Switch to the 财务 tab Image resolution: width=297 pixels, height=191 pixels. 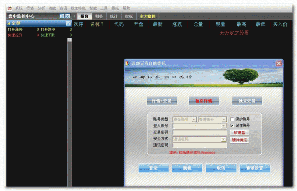click(99, 16)
